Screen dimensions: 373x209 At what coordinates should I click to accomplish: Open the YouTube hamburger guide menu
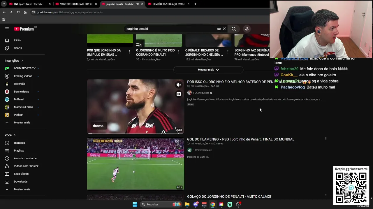click(x=7, y=29)
